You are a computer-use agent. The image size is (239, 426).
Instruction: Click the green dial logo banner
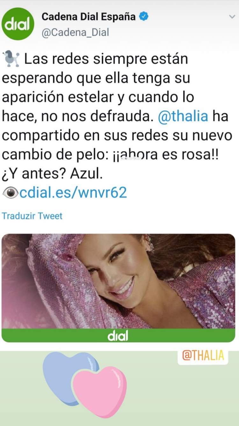pos(119,335)
